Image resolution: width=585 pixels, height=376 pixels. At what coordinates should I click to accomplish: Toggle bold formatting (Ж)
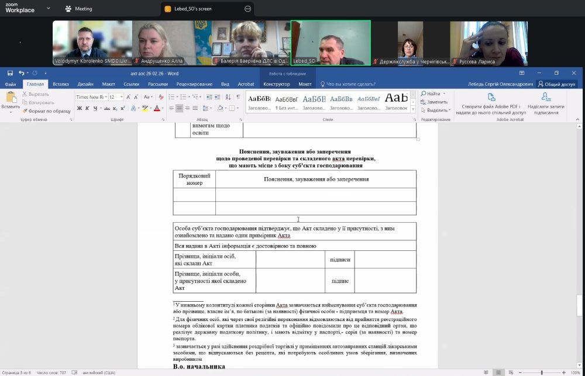coord(79,108)
